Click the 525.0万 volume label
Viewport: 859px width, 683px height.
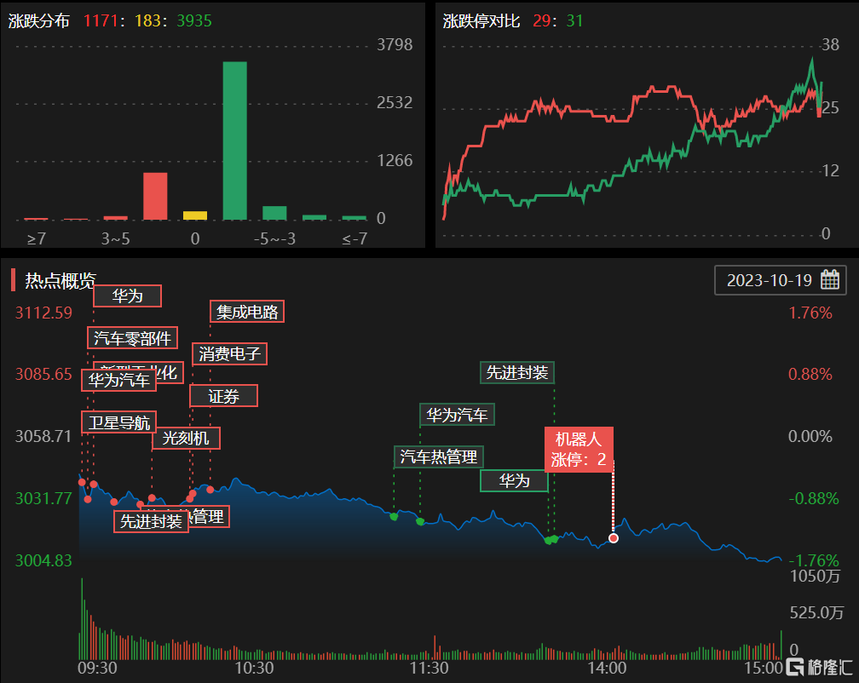(816, 612)
